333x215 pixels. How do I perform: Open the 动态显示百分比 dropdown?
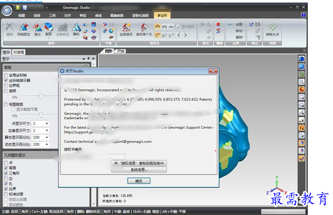point(47,144)
